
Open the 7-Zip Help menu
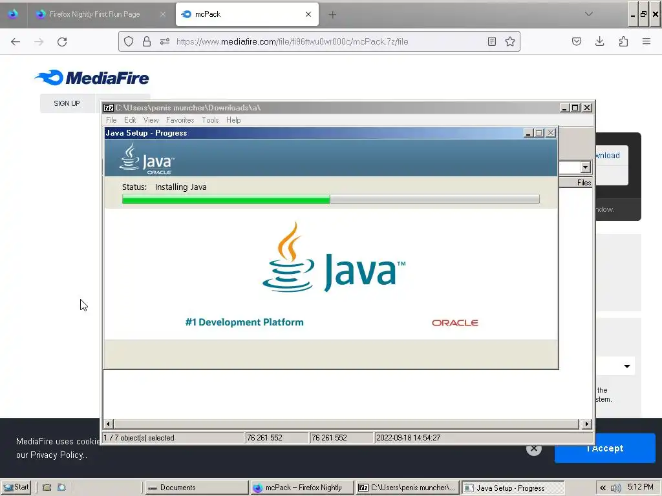(233, 119)
